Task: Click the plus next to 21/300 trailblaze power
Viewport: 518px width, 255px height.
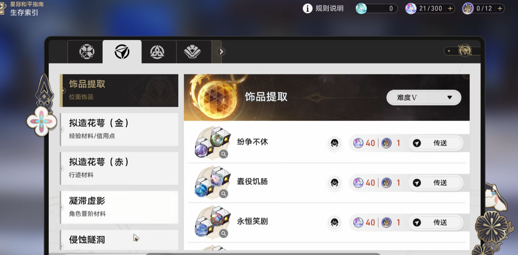Action: coord(450,9)
